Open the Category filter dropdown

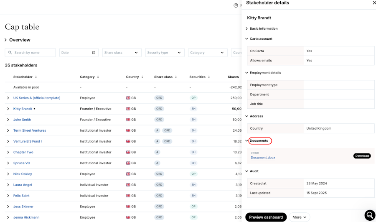207,53
